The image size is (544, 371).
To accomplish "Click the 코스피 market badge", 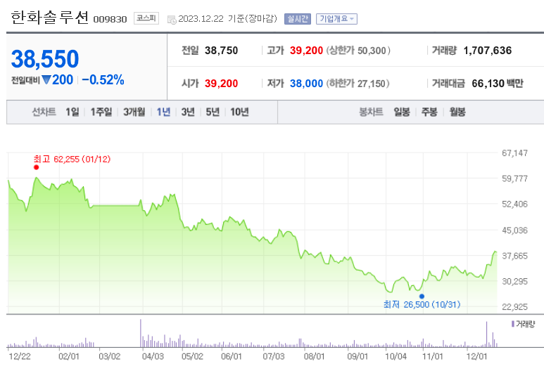I will (x=146, y=18).
